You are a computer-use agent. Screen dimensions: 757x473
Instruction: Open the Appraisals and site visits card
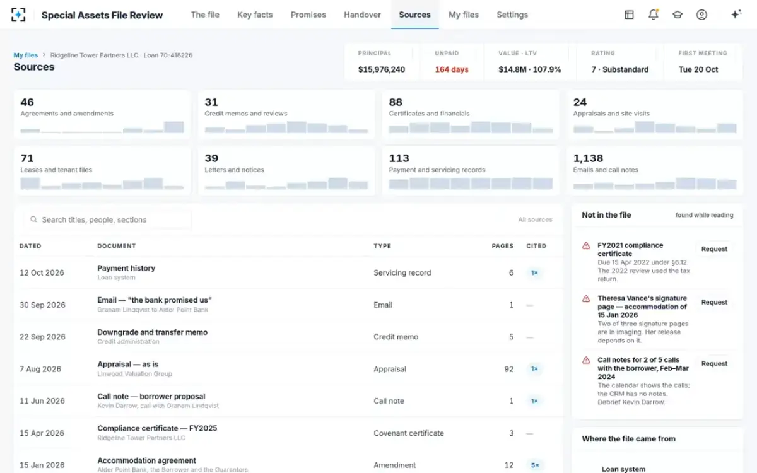point(655,115)
